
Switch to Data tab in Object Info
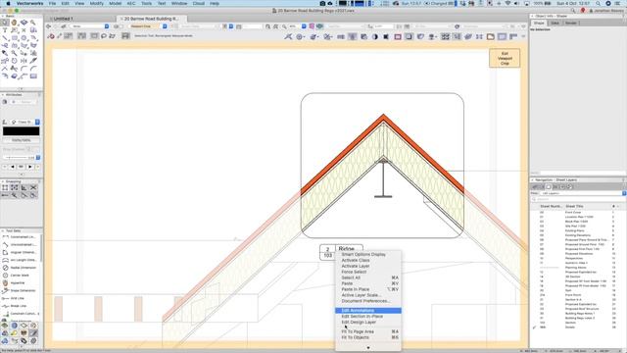pos(555,24)
